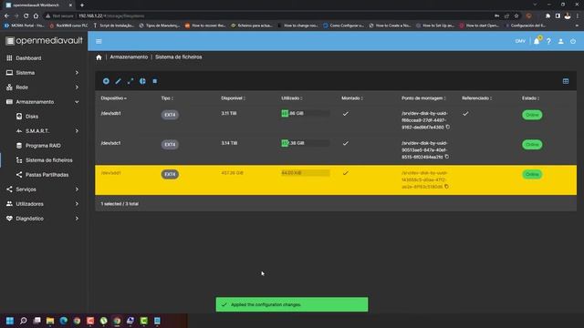584x328 pixels.
Task: Copy mount point path of /dev/sdb1
Action: point(448,128)
